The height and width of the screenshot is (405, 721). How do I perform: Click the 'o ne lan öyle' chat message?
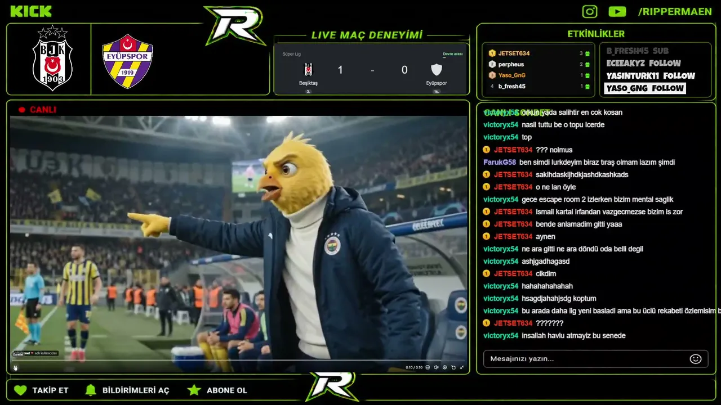click(555, 187)
